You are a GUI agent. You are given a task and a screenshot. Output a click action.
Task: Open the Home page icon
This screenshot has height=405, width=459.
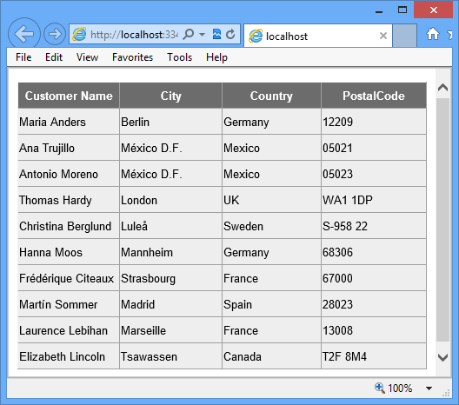[433, 34]
